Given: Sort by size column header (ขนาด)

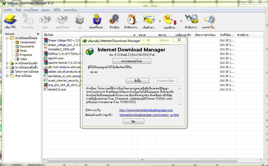Looking at the screenshot, I should (147, 35).
